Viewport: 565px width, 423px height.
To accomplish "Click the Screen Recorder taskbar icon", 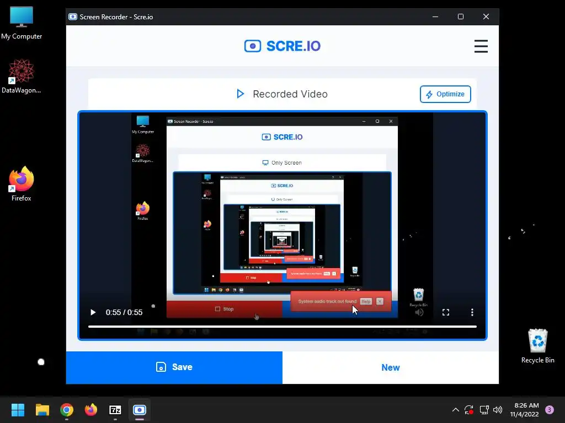I will point(140,410).
